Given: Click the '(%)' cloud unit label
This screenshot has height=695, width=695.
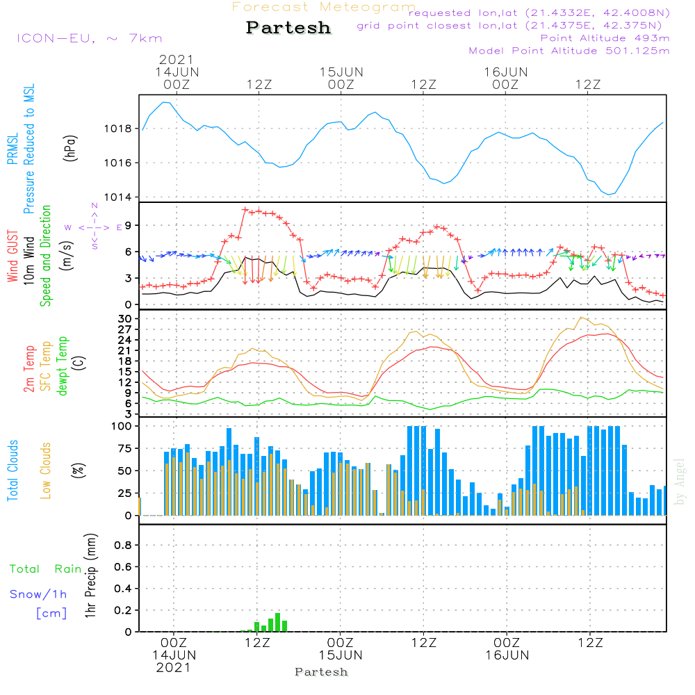Looking at the screenshot, I should [79, 471].
